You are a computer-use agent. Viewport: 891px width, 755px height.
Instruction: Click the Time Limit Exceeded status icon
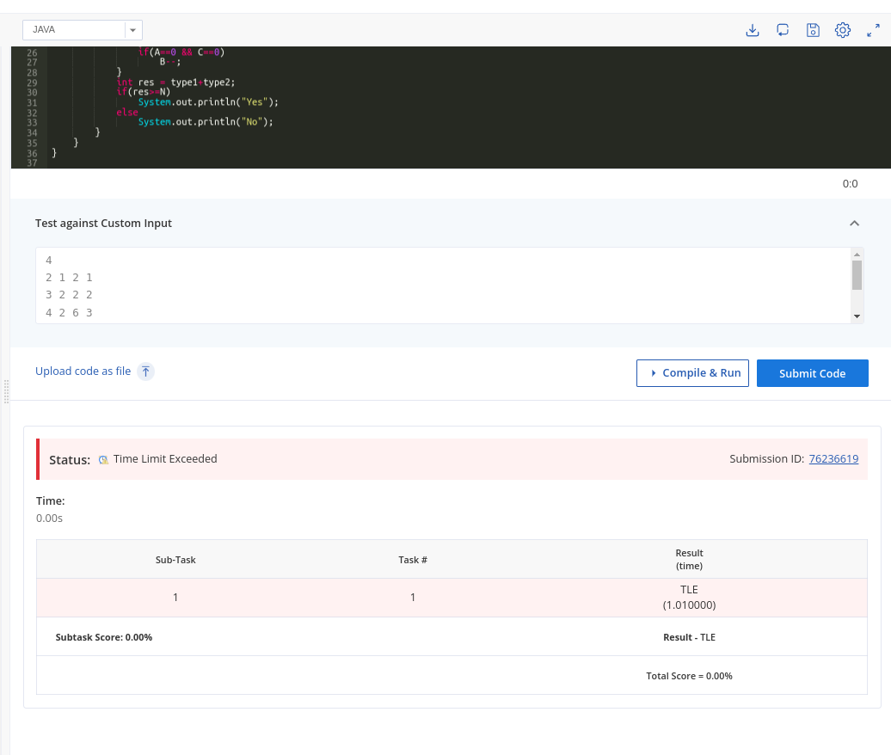point(103,459)
